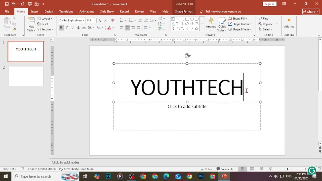Toggle Align Left paragraph button
Viewport: 322px width, 181px height.
click(x=122, y=28)
